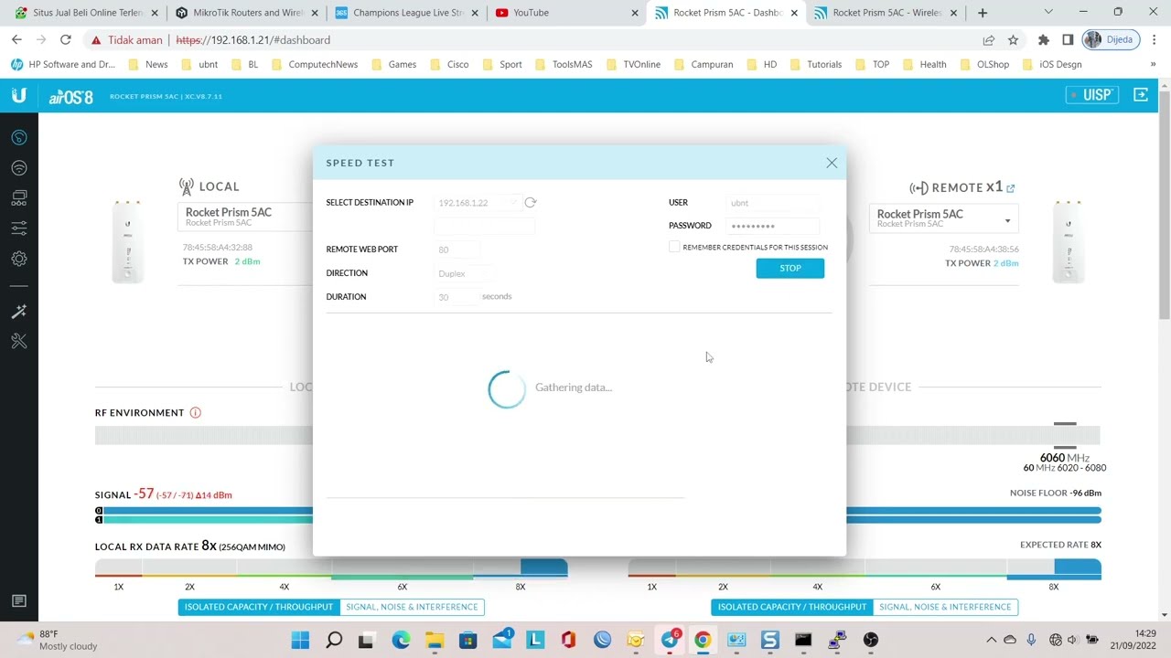Open Telegram from the taskbar
Image resolution: width=1171 pixels, height=658 pixels.
pos(670,640)
